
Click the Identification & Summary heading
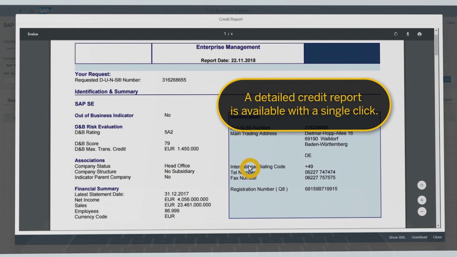click(106, 92)
